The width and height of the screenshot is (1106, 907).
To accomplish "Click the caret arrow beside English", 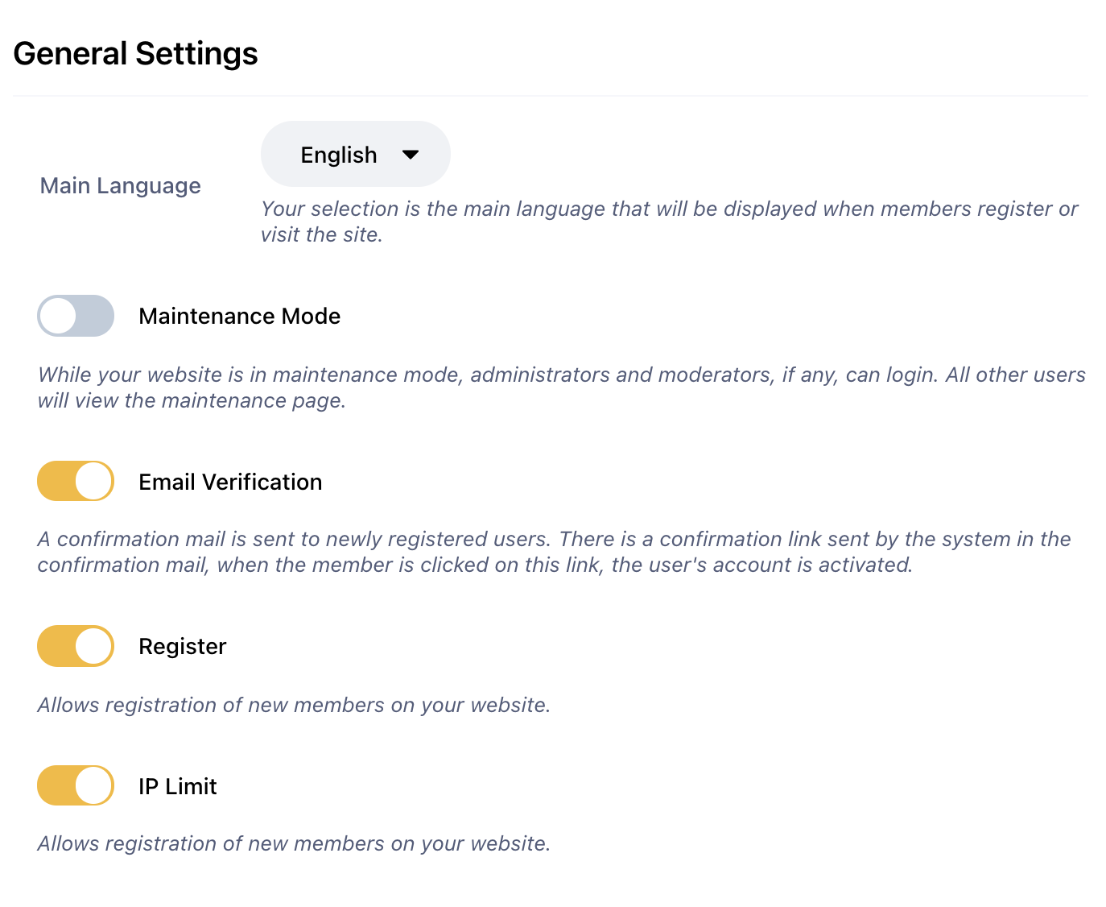I will point(411,155).
